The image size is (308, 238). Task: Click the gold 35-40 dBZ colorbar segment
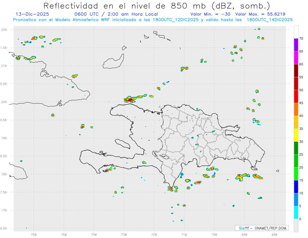tap(296, 122)
